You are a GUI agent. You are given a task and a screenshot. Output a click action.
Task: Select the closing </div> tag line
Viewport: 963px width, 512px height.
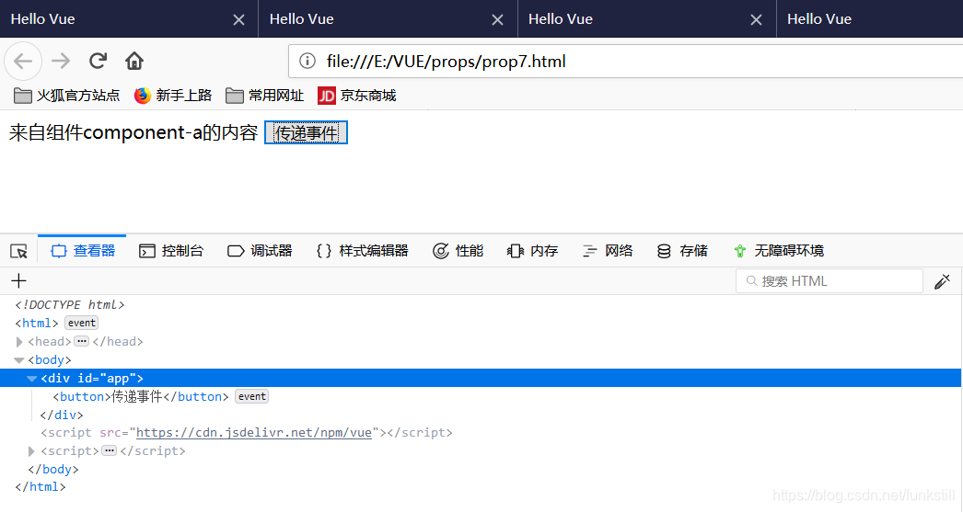point(62,415)
